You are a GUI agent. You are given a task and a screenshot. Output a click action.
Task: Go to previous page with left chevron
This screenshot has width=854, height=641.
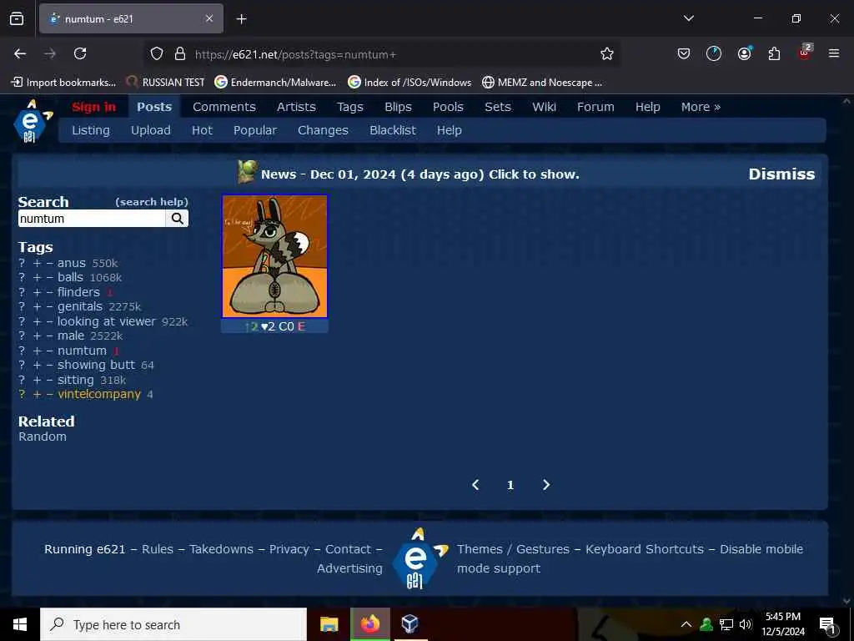click(x=475, y=485)
